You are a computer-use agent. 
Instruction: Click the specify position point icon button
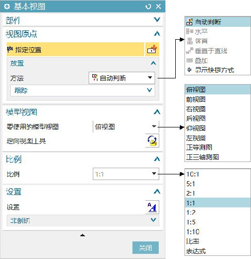[x=152, y=50]
